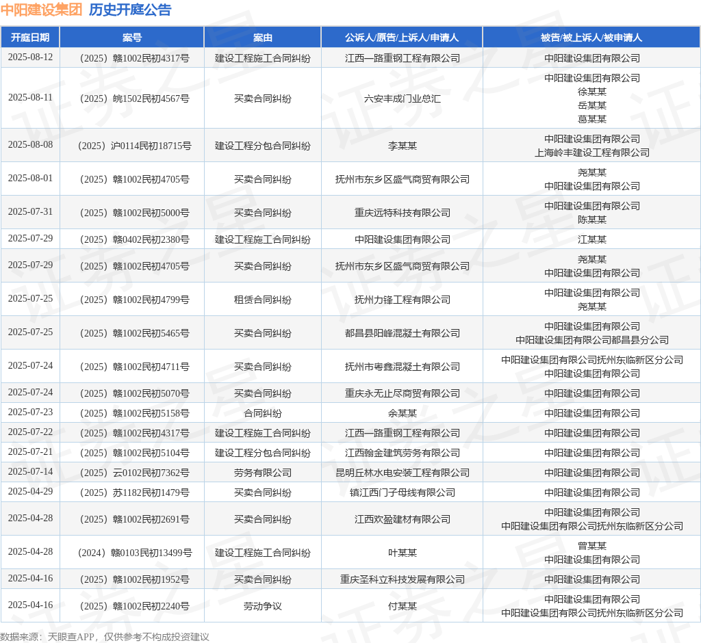Click defendant 上海岭丰建设工程有限公司
701x643 pixels.
[592, 153]
